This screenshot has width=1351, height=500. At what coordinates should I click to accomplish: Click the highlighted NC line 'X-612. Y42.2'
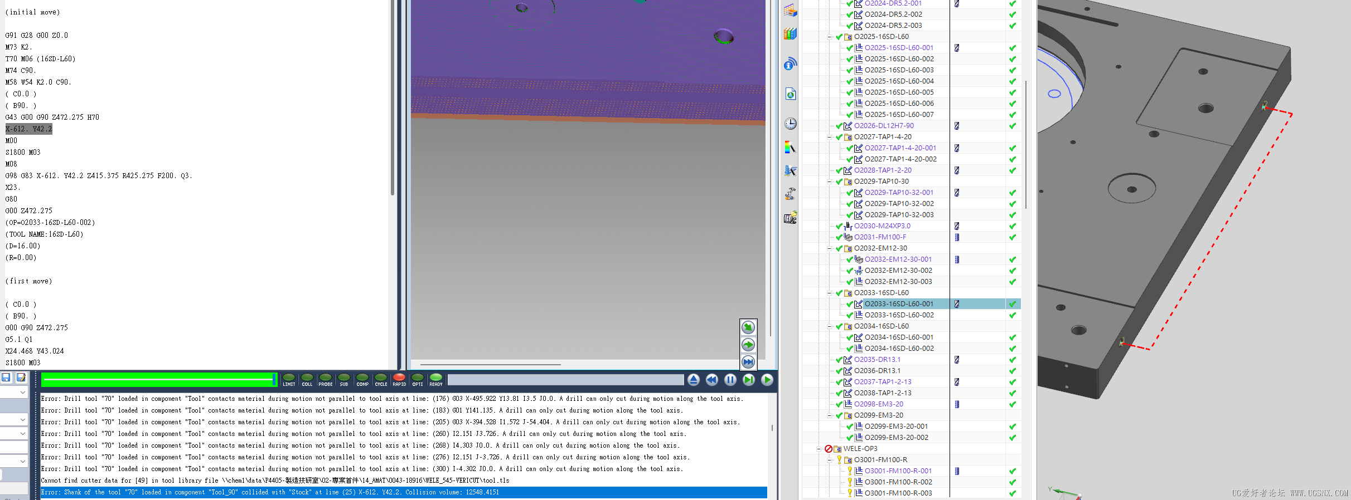click(x=29, y=129)
